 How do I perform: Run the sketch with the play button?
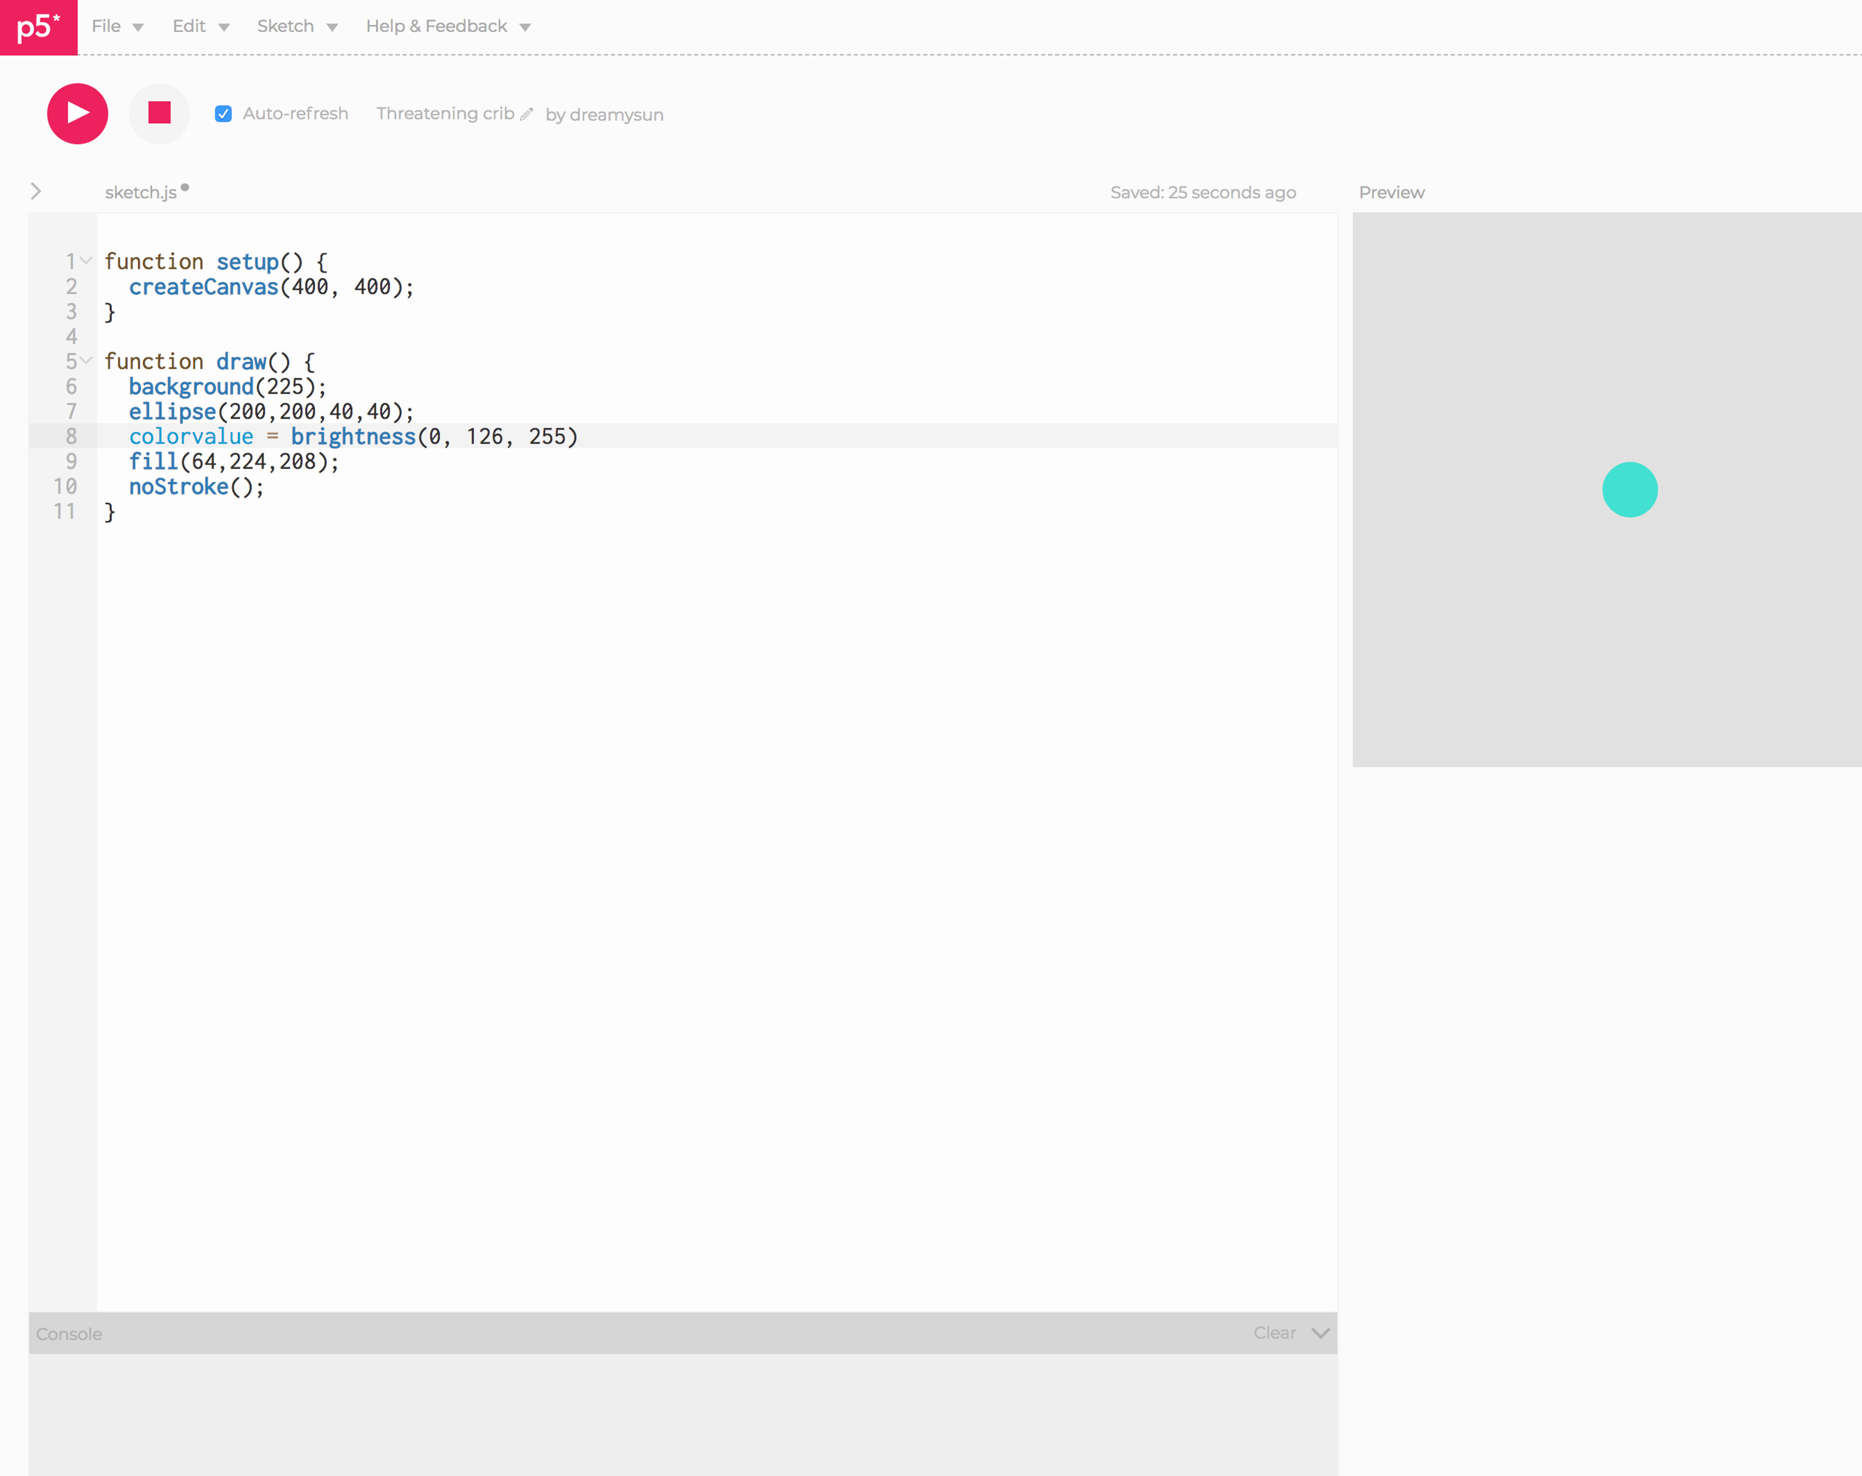(78, 113)
